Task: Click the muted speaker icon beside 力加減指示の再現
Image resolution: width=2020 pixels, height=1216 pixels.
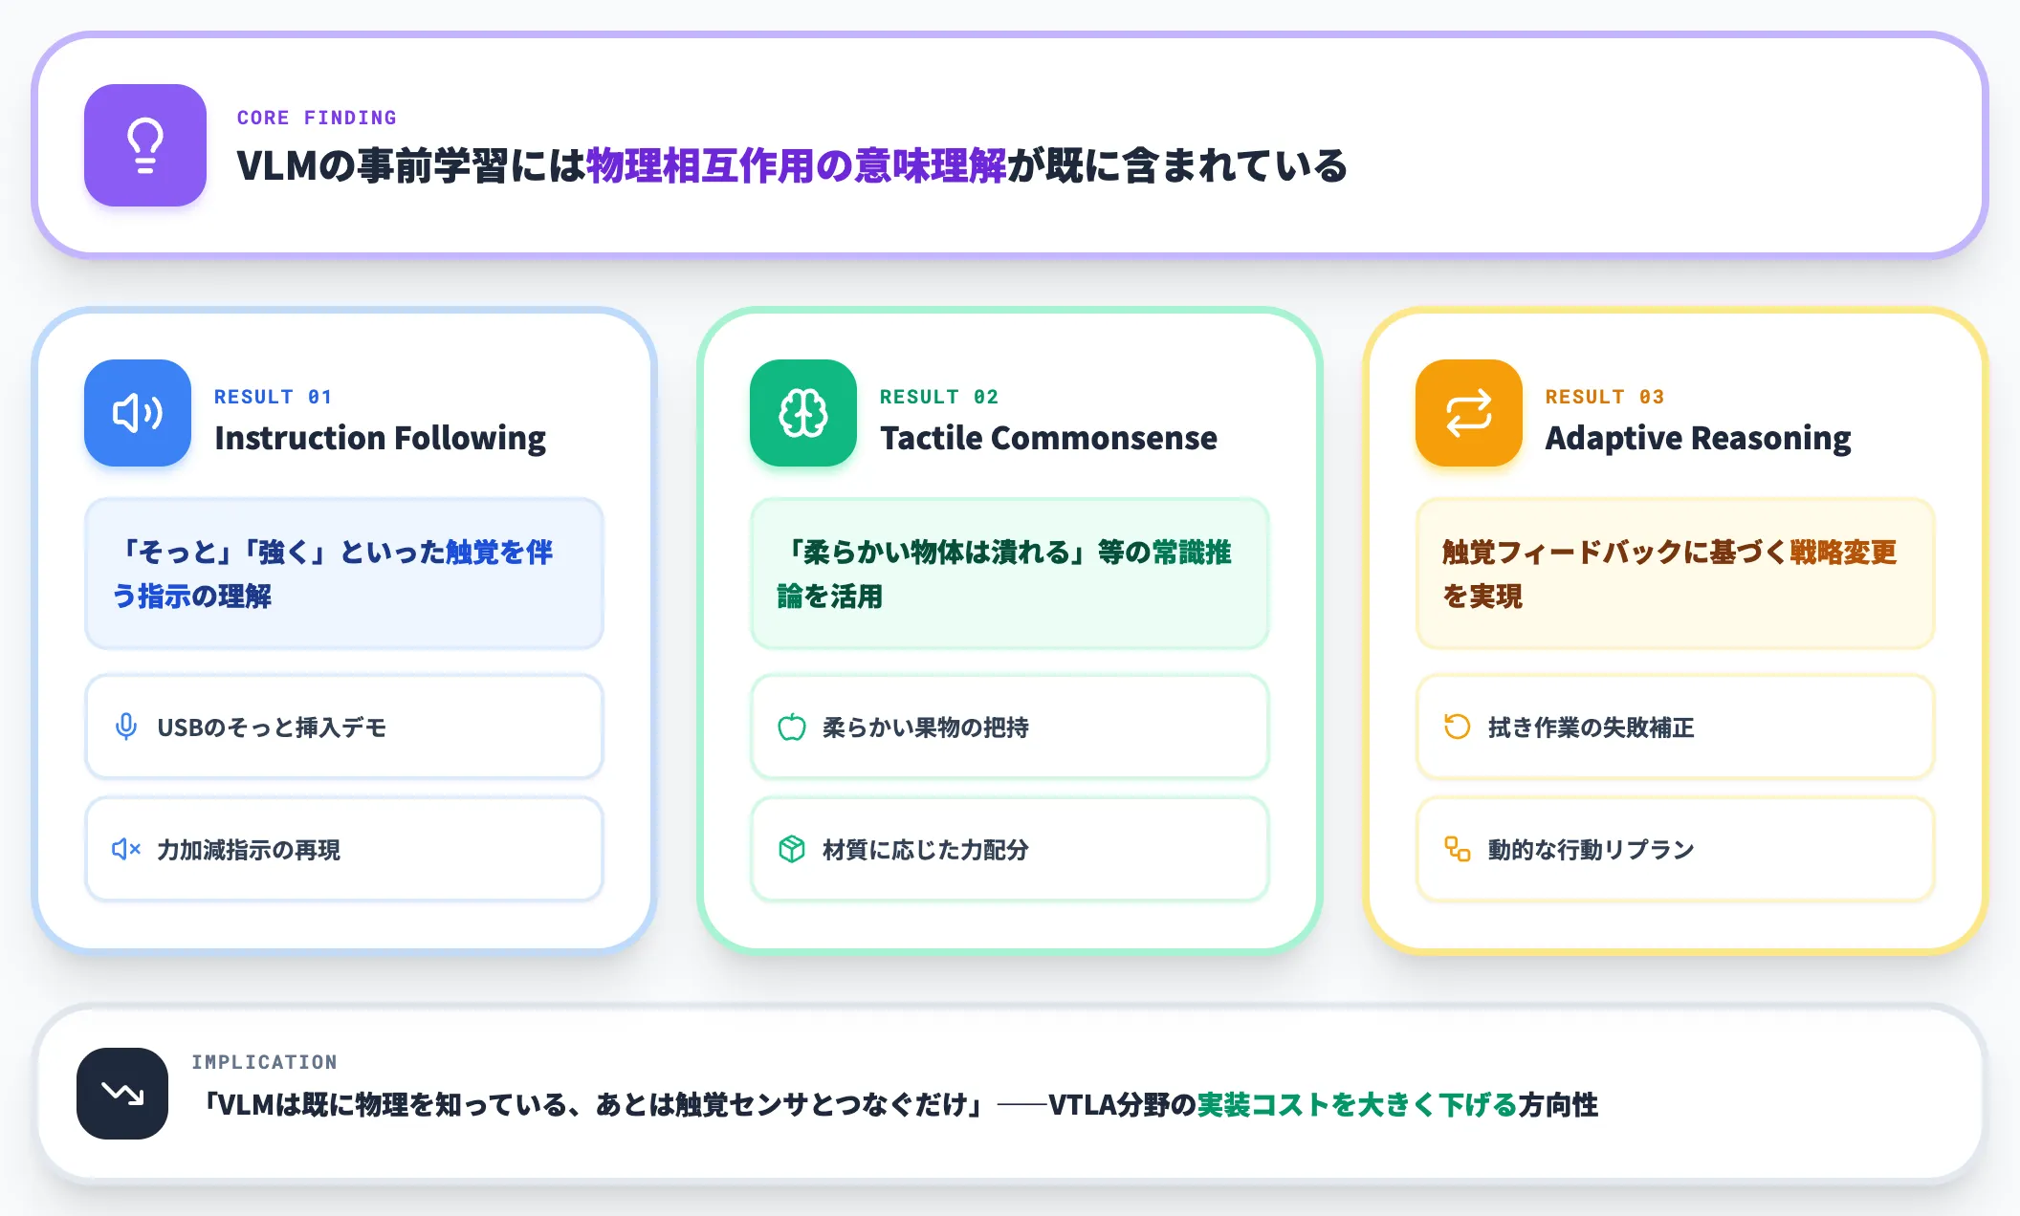Action: pyautogui.click(x=126, y=849)
